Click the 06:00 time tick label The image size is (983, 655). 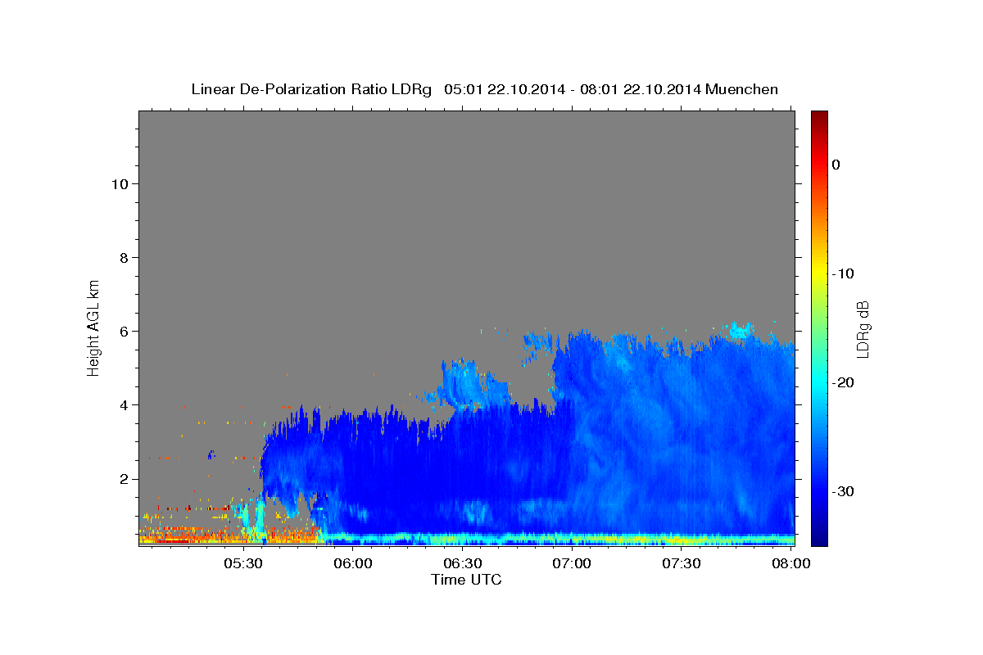(353, 564)
